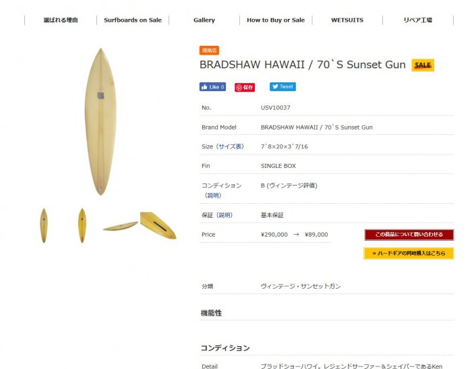Viewport: 472px width, 369px height.
Task: Open How to Buy or Sale page
Action: pyautogui.click(x=276, y=20)
